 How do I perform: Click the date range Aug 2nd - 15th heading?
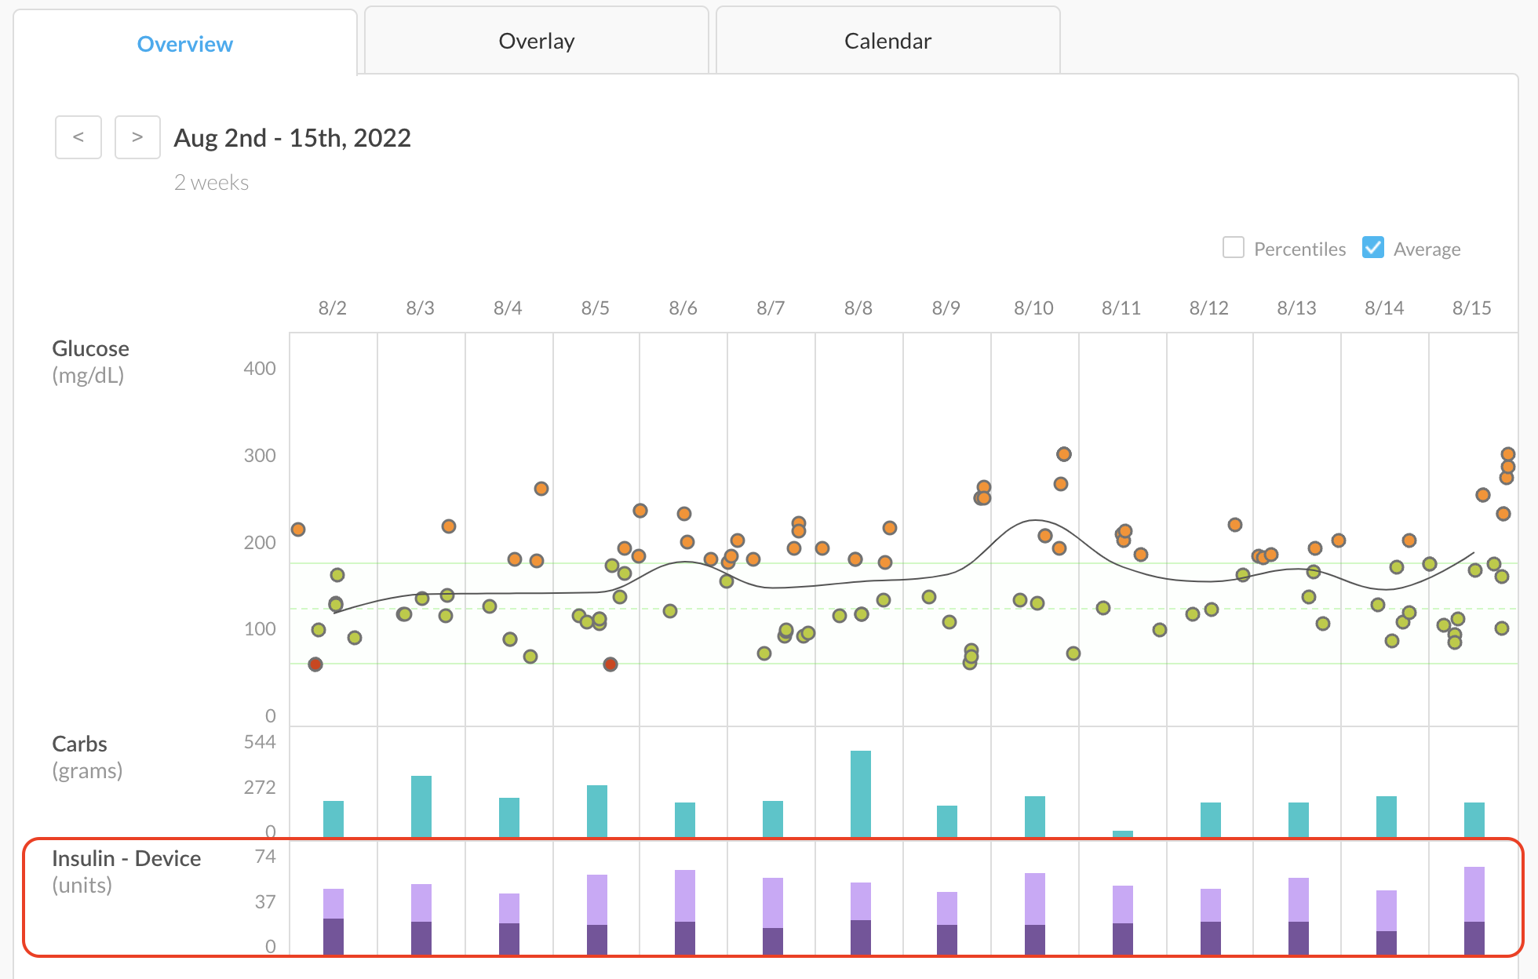coord(292,138)
